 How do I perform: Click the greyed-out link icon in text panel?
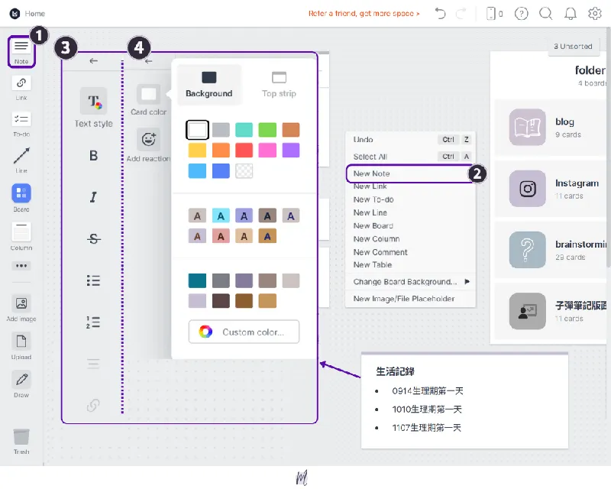coord(93,405)
